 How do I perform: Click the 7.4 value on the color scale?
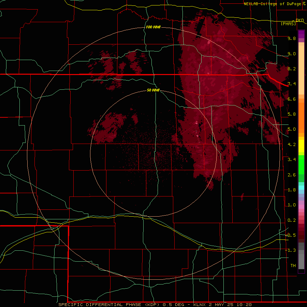pos(292,84)
